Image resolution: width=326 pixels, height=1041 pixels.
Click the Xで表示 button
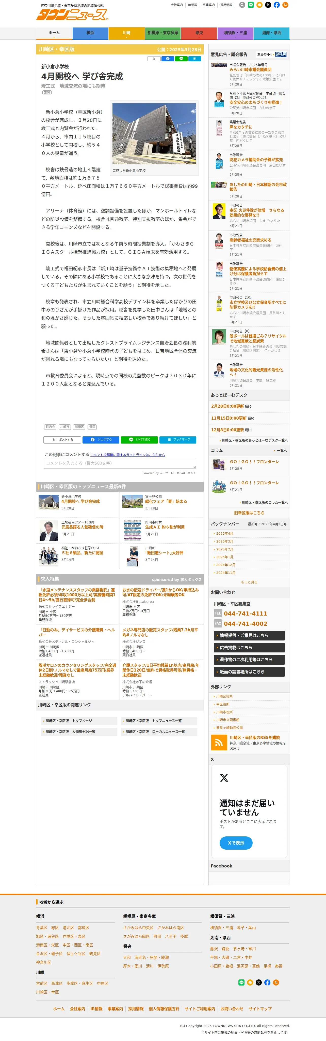coord(236,843)
